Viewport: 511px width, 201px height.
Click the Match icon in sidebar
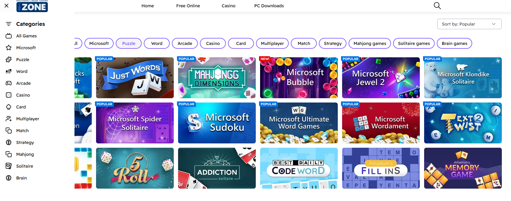pyautogui.click(x=9, y=131)
